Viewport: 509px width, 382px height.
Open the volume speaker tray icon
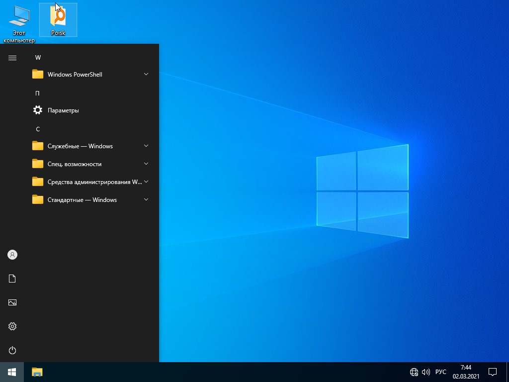pyautogui.click(x=426, y=372)
